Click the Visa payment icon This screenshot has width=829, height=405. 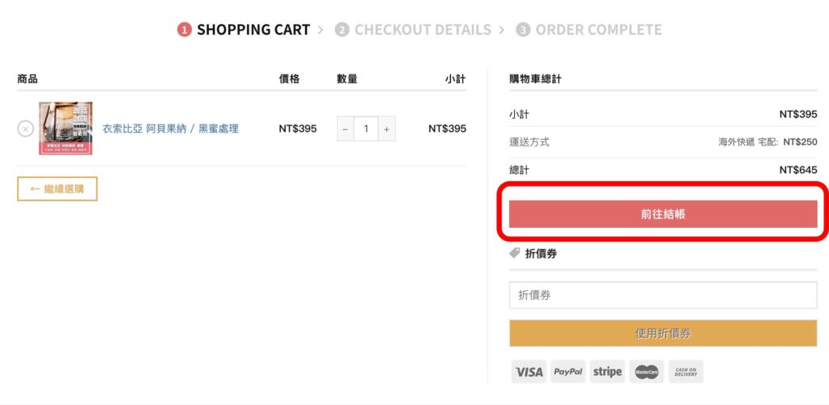529,372
